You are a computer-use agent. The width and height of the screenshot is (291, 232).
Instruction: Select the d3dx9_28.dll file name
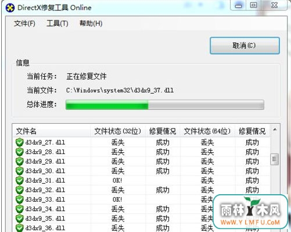tap(45, 152)
